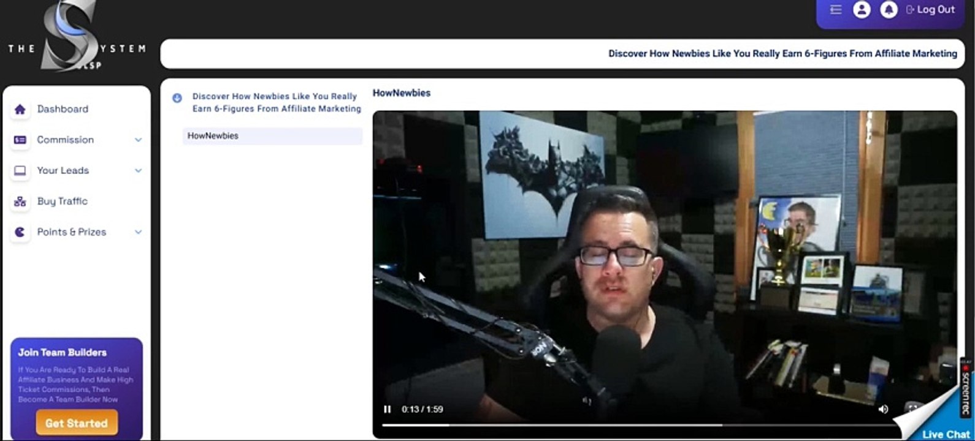Expand the Commission submenu chevron
The image size is (975, 441).
(x=138, y=140)
